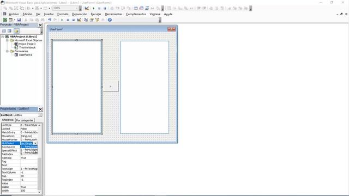Open Project Explorer from Standard toolbar
Image resolution: width=349 pixels, height=196 pixels.
(86, 20)
